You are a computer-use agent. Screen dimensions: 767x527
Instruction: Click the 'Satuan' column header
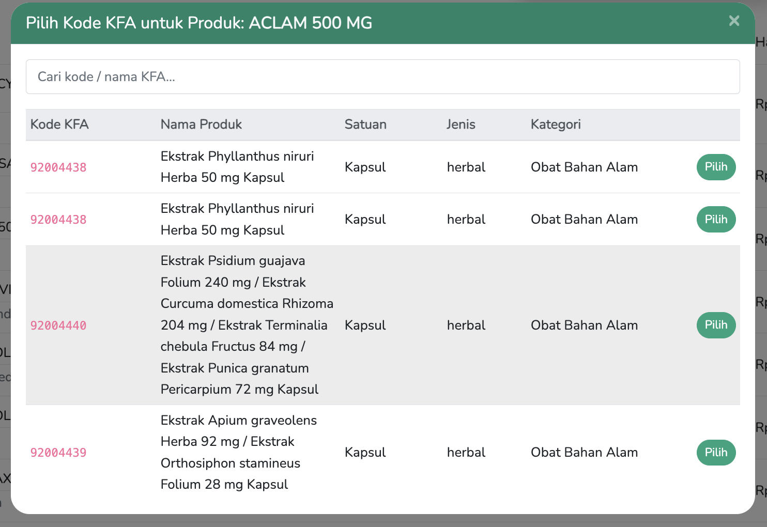(x=365, y=125)
